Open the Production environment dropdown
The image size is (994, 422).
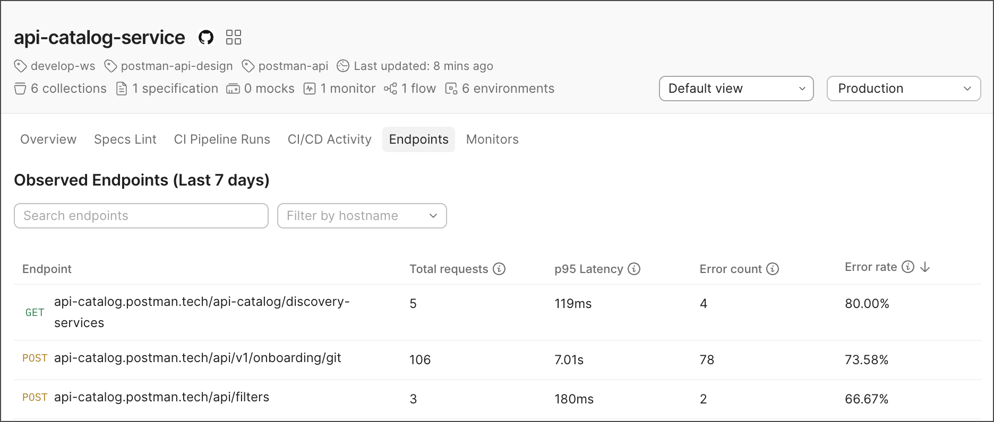(x=904, y=89)
